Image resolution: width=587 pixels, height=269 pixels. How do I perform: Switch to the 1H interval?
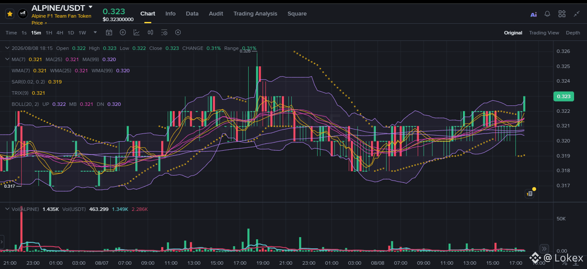(x=49, y=33)
